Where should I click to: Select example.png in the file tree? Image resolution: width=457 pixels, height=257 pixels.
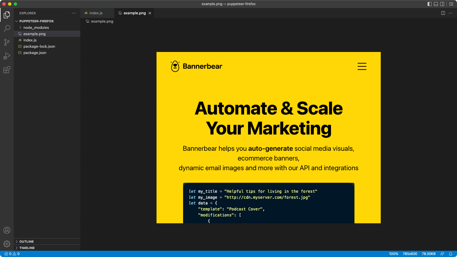(x=47, y=34)
